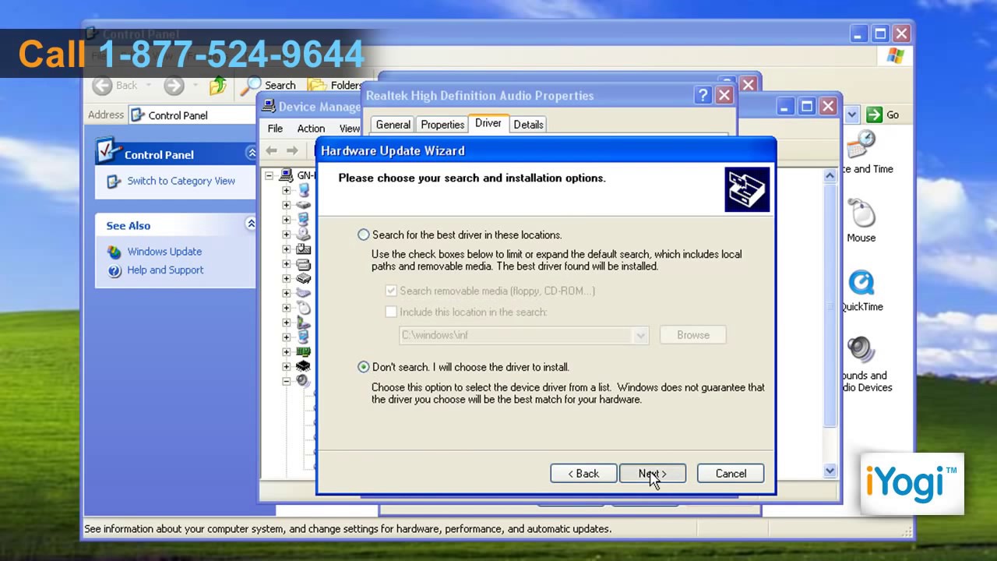
Task: Click the Forward arrow in Control Panel toolbar
Action: (x=173, y=85)
